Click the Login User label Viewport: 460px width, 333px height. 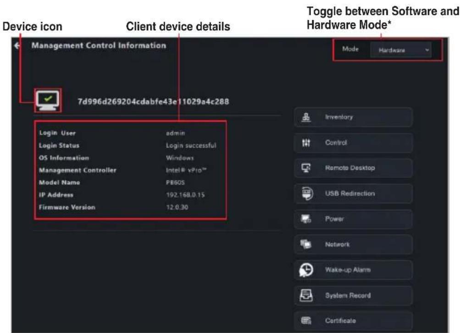point(57,133)
